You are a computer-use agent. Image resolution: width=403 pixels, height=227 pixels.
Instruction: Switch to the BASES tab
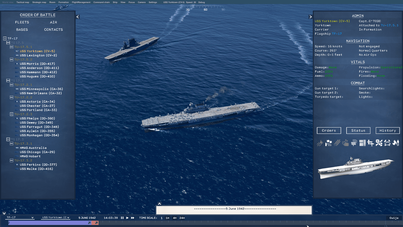point(22,30)
